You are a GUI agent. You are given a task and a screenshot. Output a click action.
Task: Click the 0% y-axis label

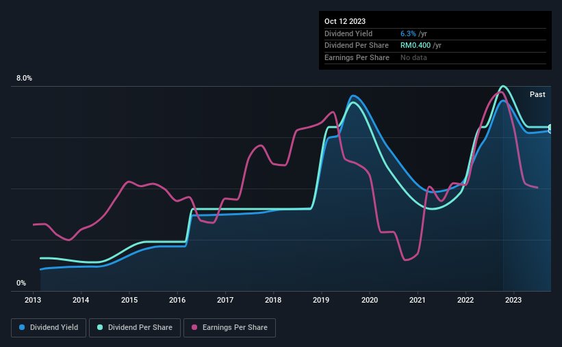click(x=21, y=283)
